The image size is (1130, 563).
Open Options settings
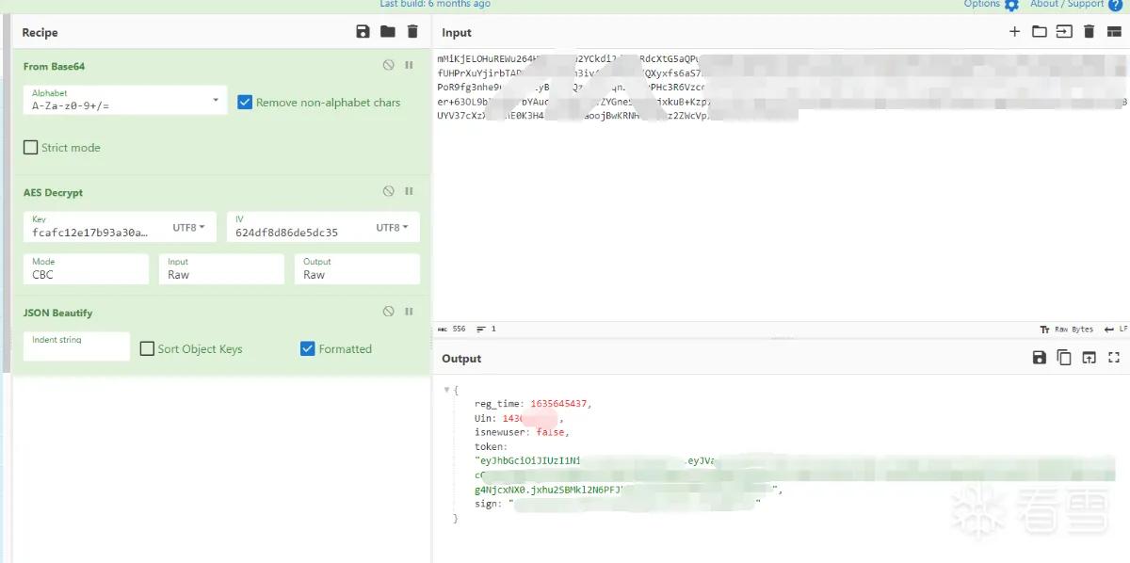(991, 5)
